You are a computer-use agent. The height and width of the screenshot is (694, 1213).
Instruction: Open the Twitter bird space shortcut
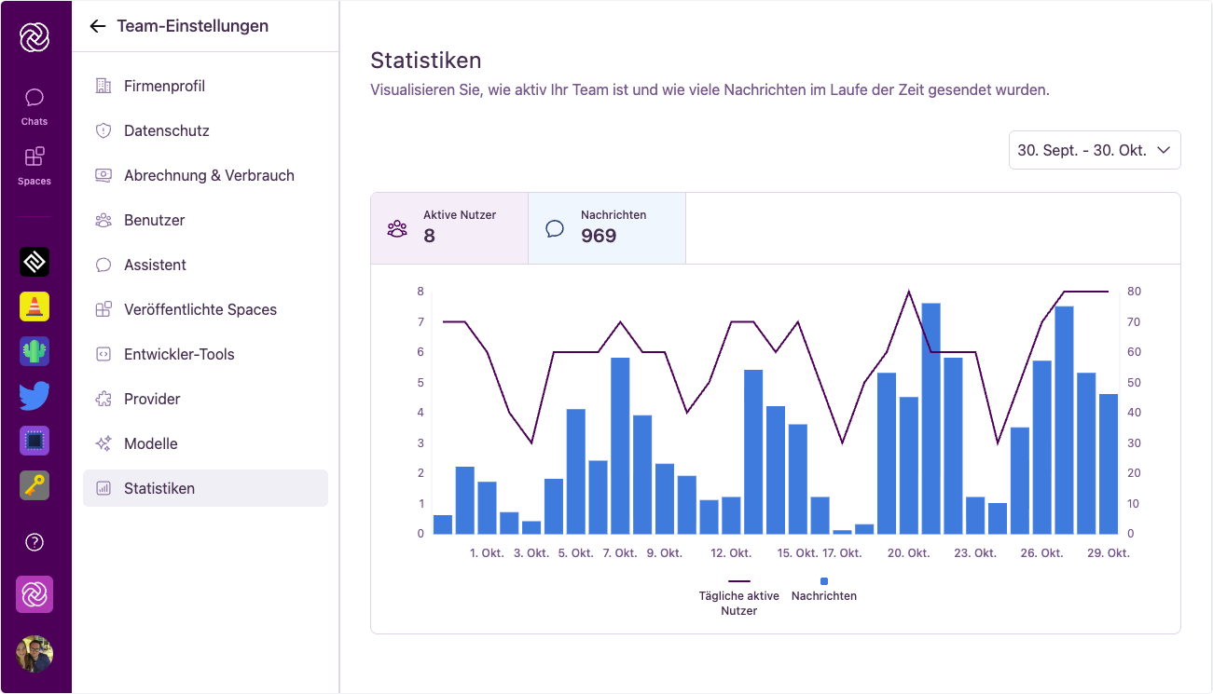(x=34, y=395)
